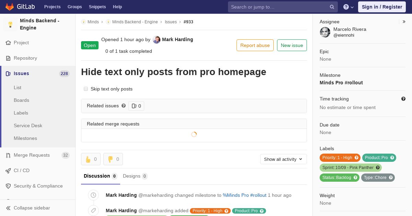Click the help icon on Status::Backlog label
This screenshot has height=216, width=412.
click(355, 178)
